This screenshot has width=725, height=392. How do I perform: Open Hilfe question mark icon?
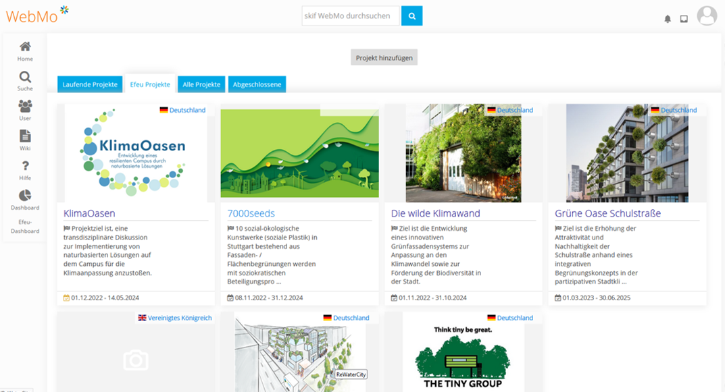[25, 166]
